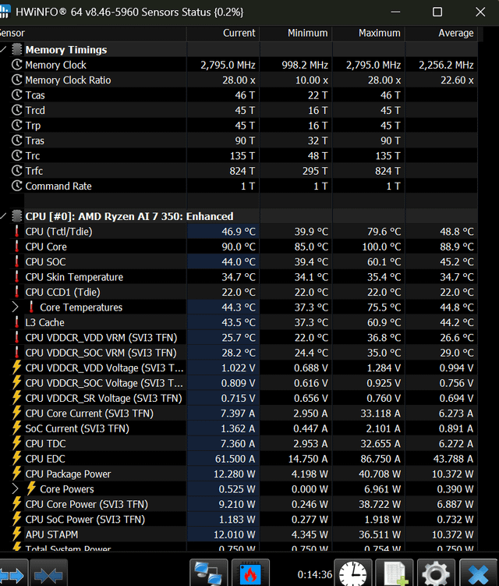Screen dimensions: 499x586
Task: Select the CPU VDDCR_SOC Voltage row
Action: pos(239,382)
